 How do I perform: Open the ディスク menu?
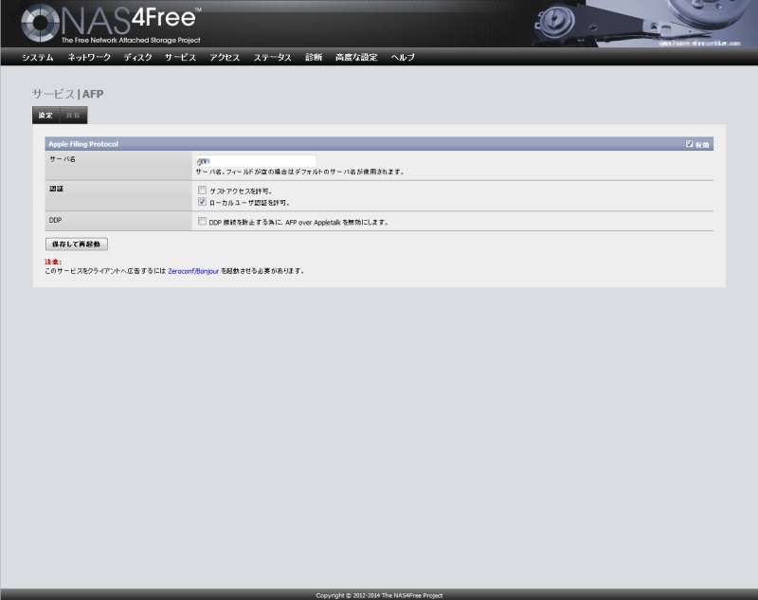(x=137, y=57)
